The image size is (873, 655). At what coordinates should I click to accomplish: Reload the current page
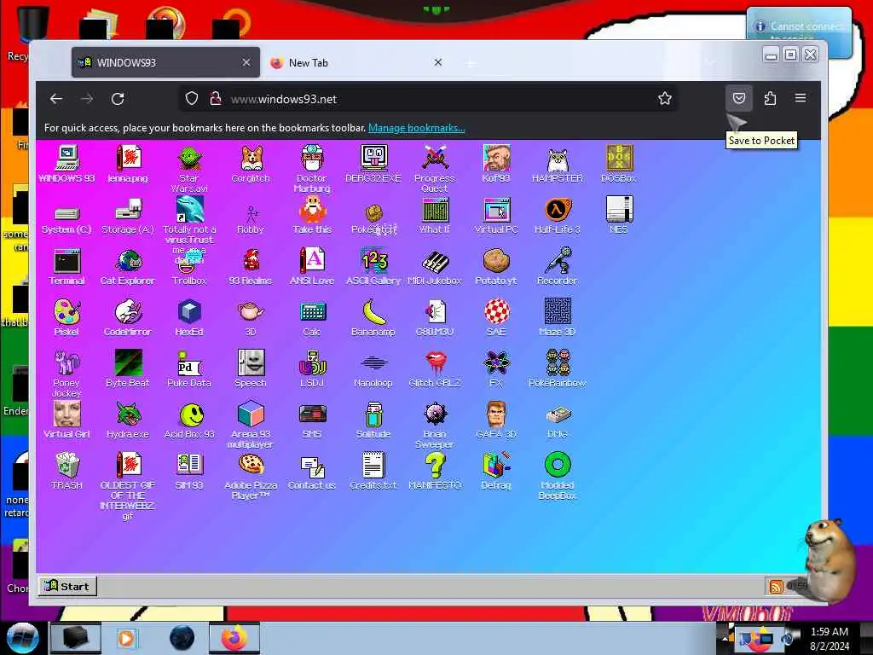coord(118,99)
